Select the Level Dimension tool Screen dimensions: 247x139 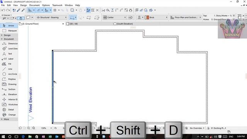pos(9,49)
